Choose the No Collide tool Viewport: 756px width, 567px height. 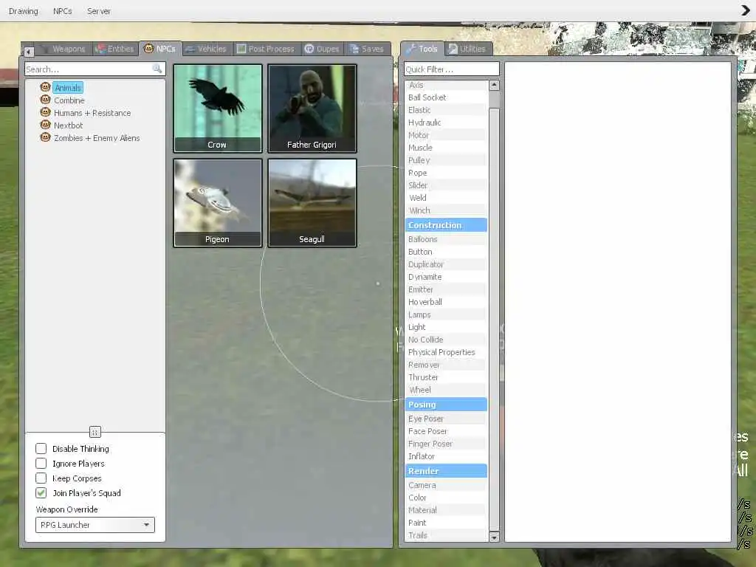coord(446,340)
